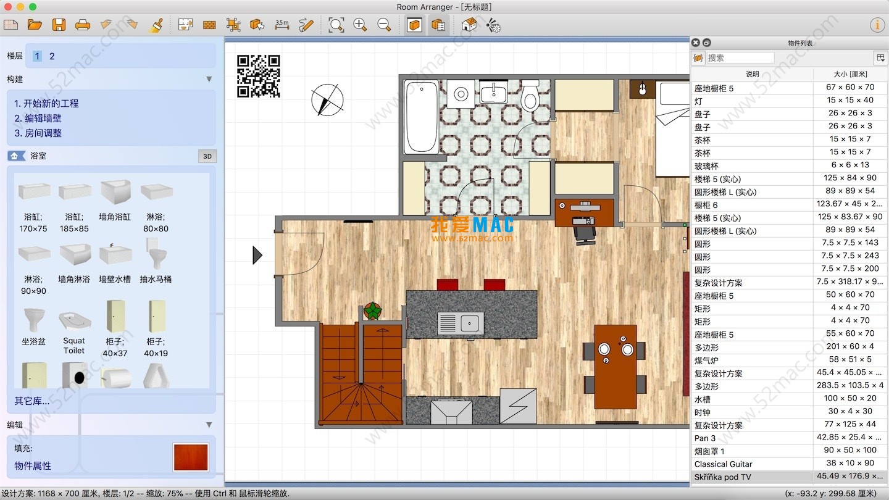Viewport: 889px width, 500px height.
Task: Open the print icon in toolbar
Action: [83, 25]
